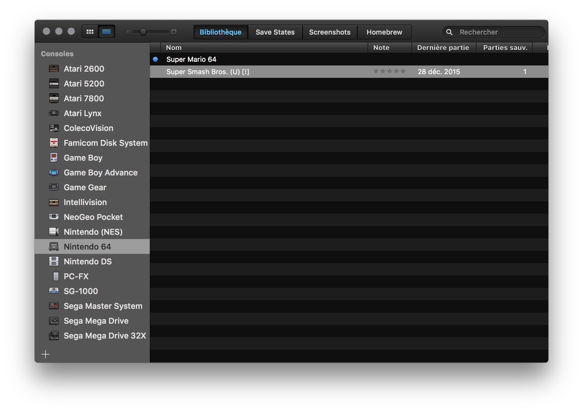Screen dimensions: 583x412
Task: Select Nintendo DS label in sidebar
Action: 88,261
